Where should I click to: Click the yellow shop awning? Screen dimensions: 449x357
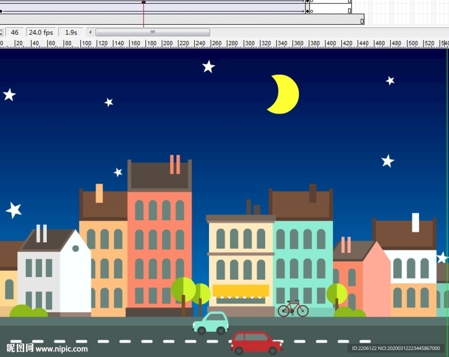click(241, 291)
